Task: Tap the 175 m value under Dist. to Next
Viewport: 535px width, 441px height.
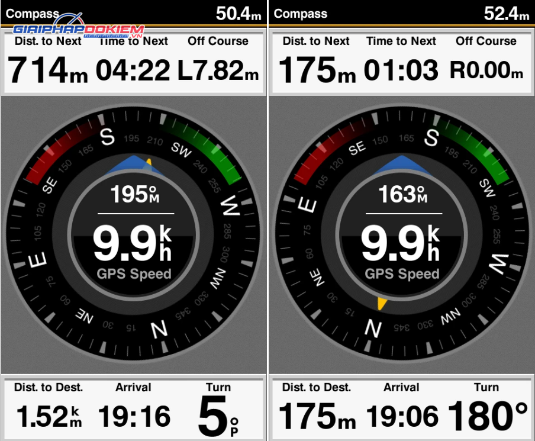Action: (317, 70)
